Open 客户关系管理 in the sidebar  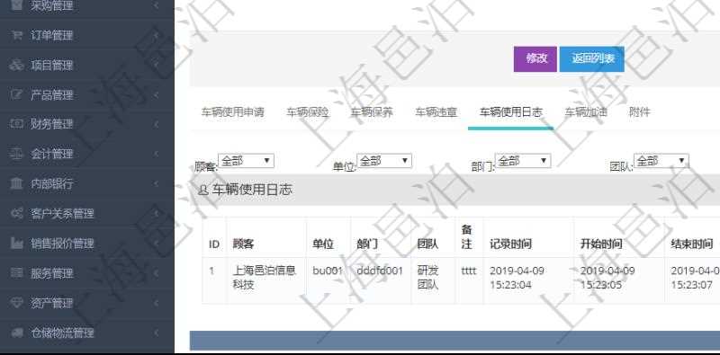pos(62,213)
